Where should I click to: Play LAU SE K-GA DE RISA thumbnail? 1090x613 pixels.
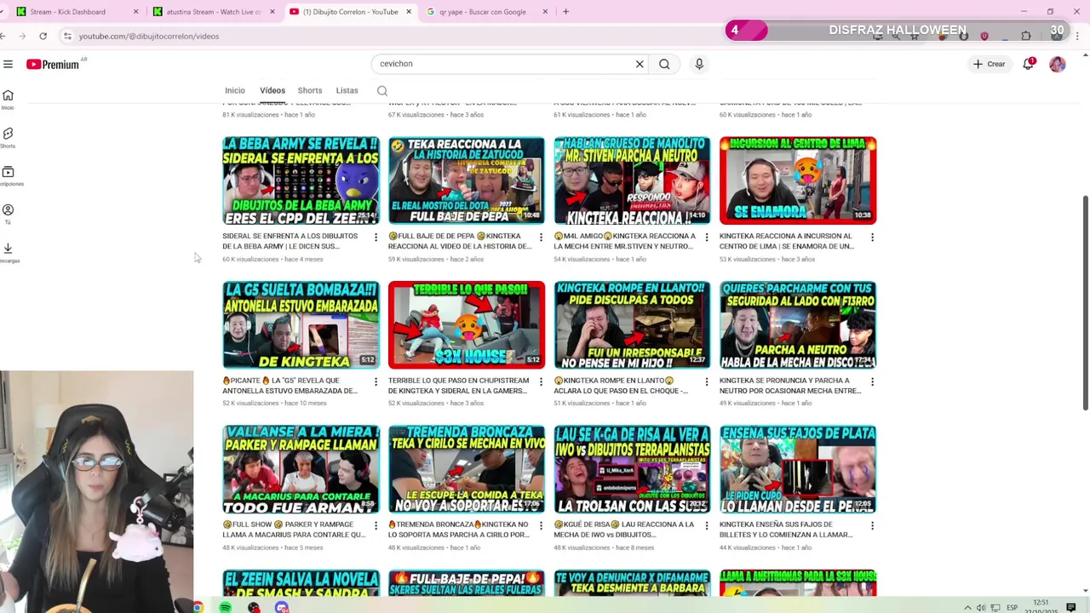click(632, 469)
